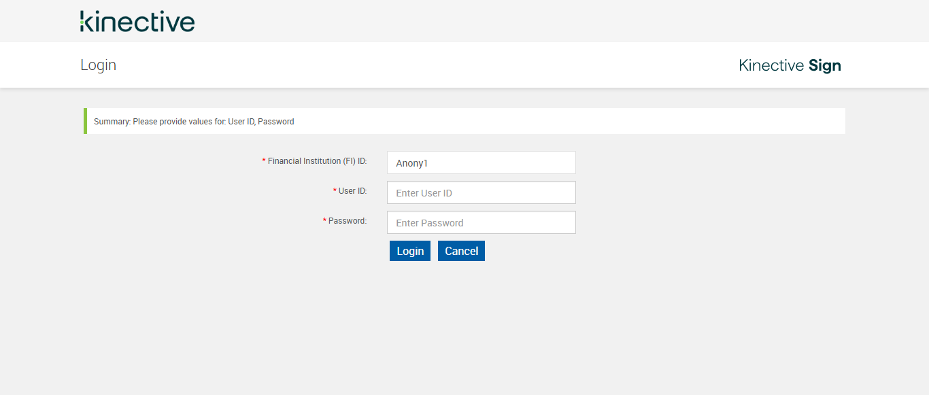Click the red asterisk beside Financial Institution ID
The image size is (929, 395).
(264, 161)
